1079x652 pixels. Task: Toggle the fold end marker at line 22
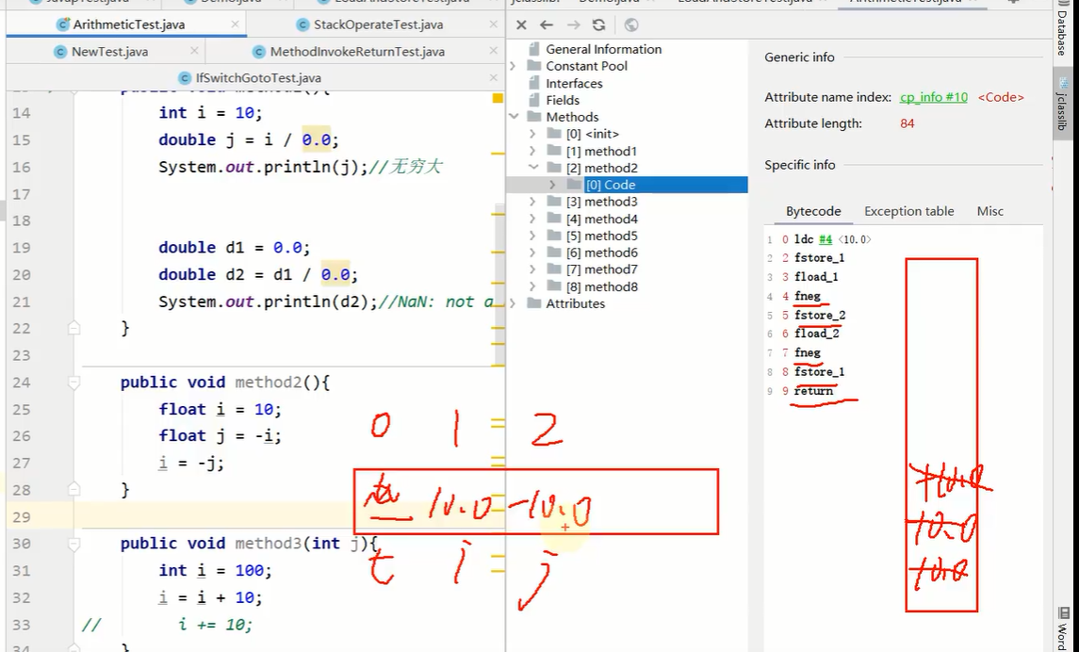pos(74,328)
